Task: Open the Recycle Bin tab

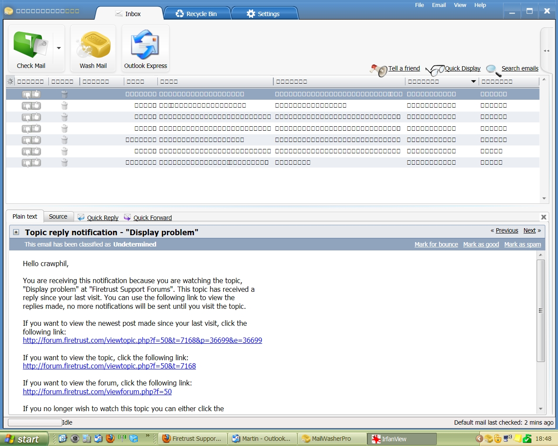Action: [197, 14]
